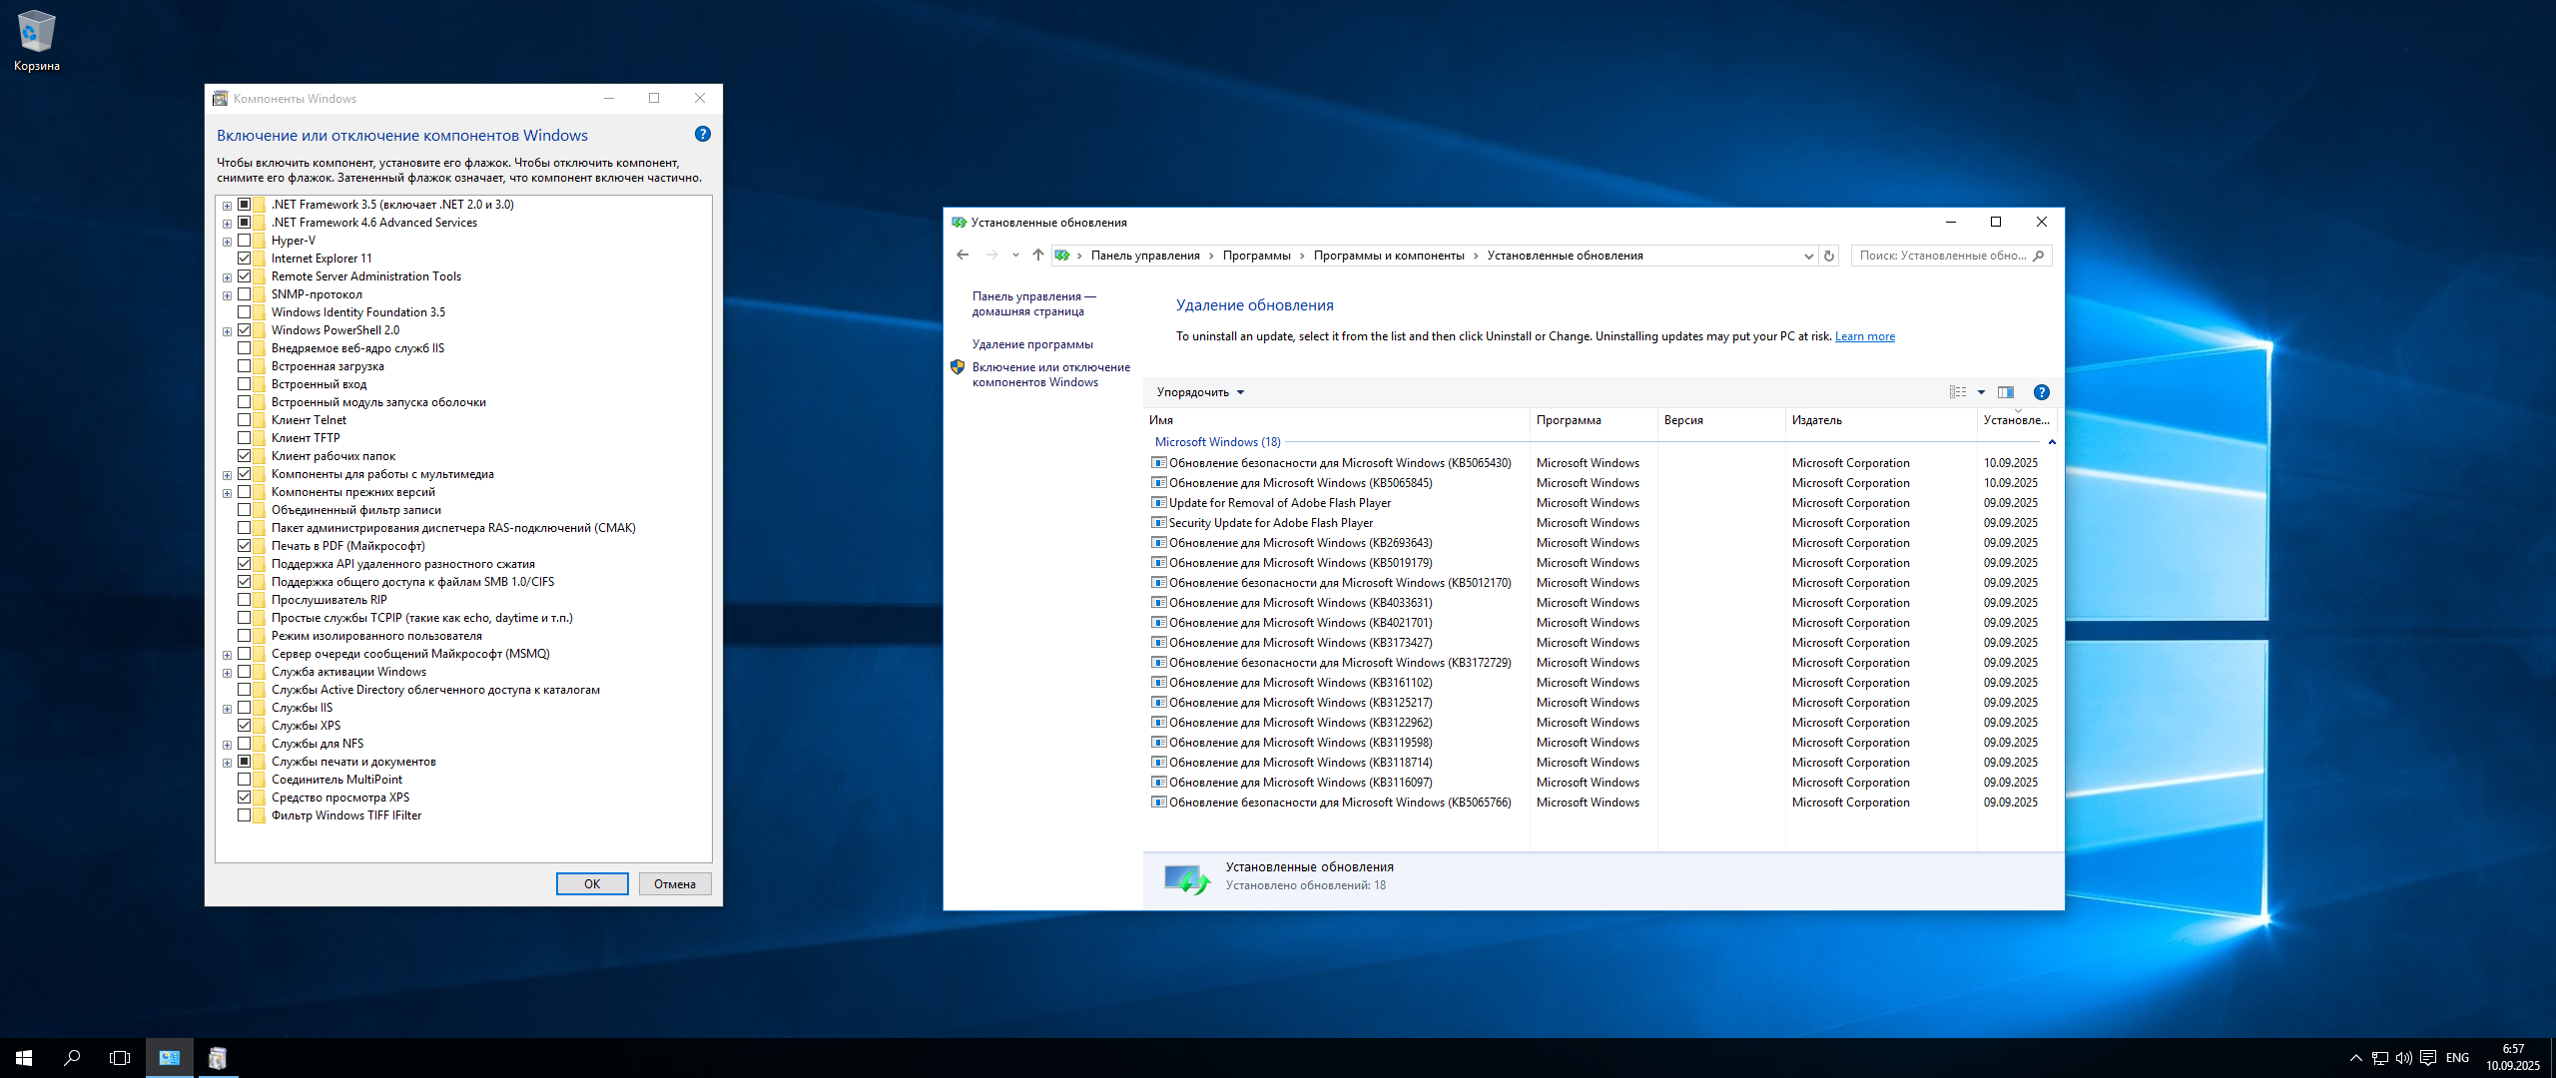This screenshot has height=1078, width=2556.
Task: Click ENG language indicator
Action: [2457, 1058]
